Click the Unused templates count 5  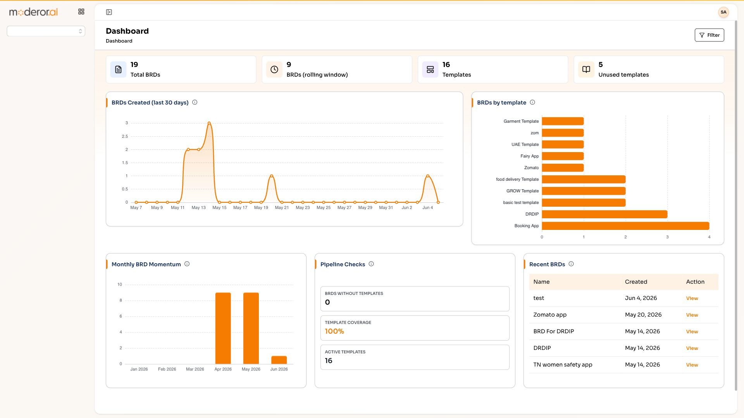[601, 65]
